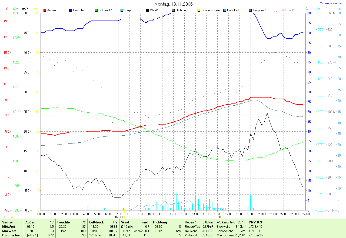Click the red Außen legend square
Image resolution: width=346 pixels, height=238 pixels.
tap(45, 10)
